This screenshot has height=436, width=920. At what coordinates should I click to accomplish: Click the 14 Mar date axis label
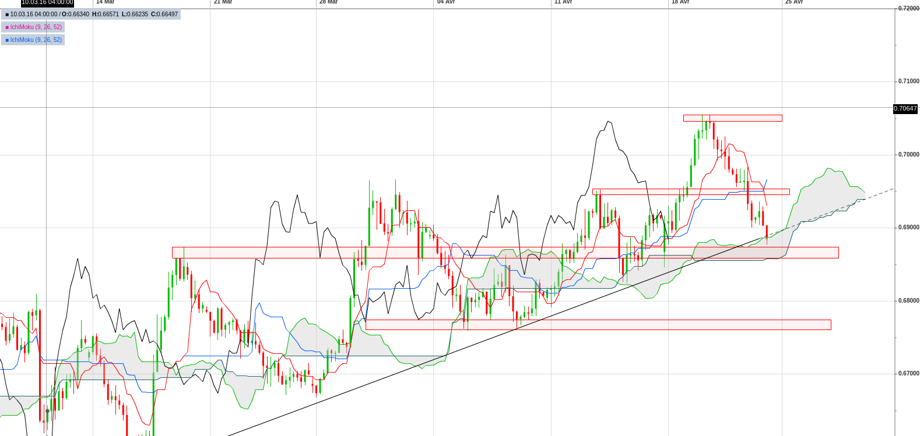tap(106, 2)
